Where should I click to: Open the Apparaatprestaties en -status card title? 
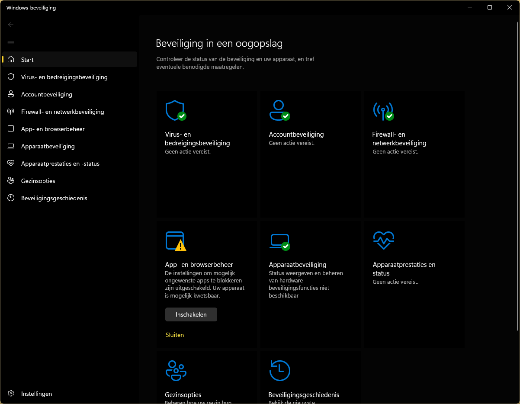click(x=406, y=269)
